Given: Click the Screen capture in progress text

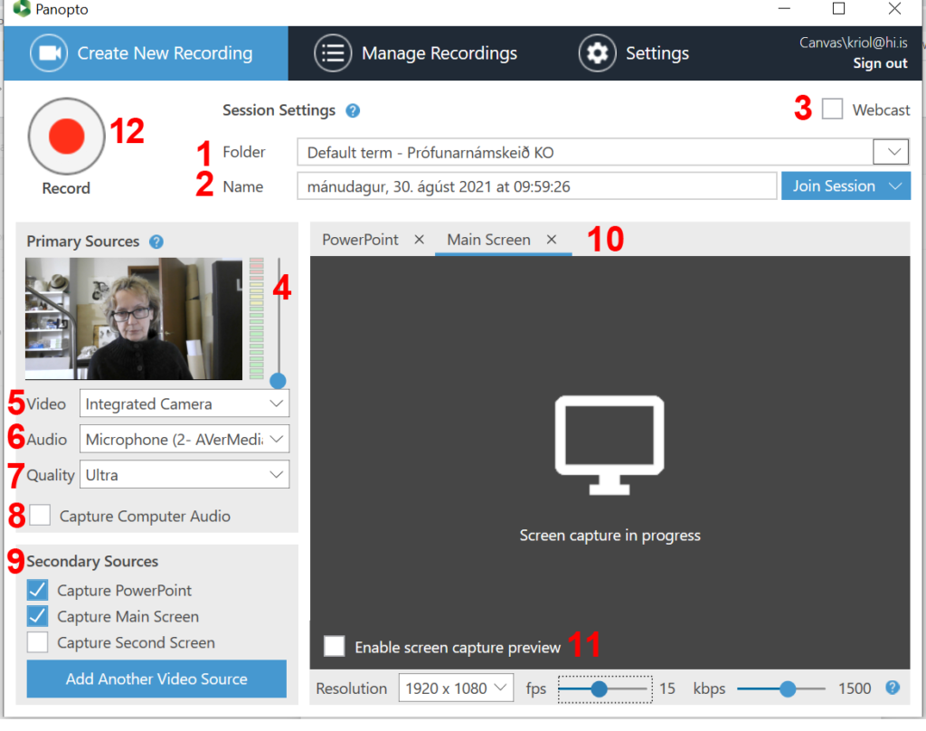Looking at the screenshot, I should (609, 535).
